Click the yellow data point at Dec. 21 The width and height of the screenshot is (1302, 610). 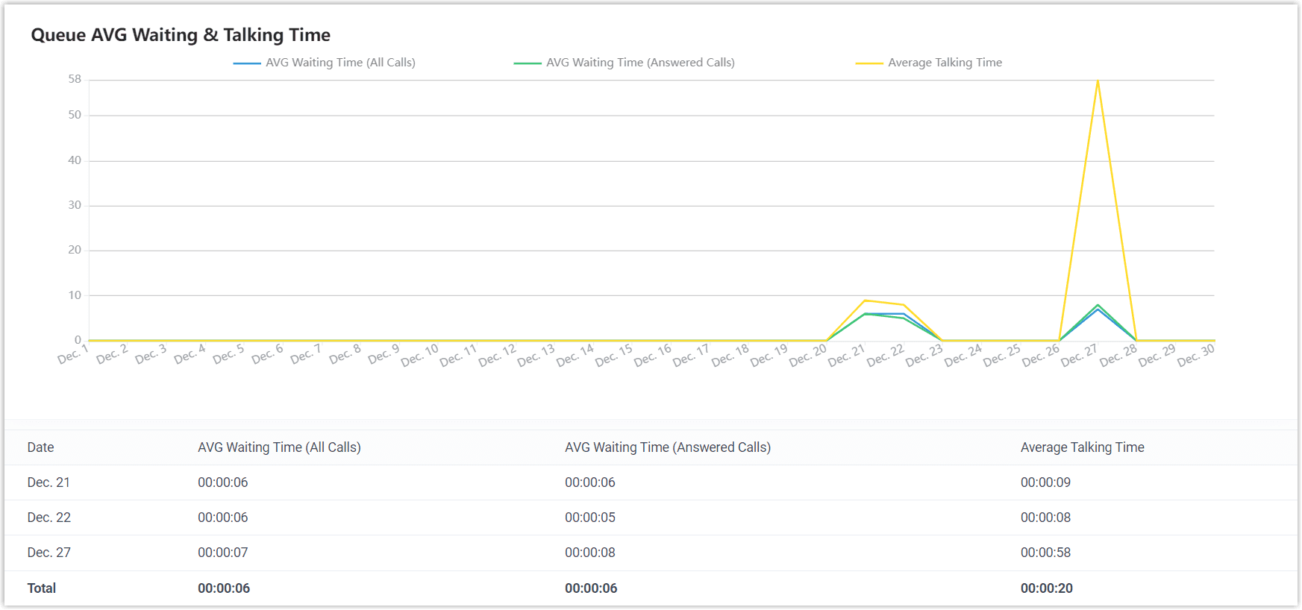coord(865,301)
